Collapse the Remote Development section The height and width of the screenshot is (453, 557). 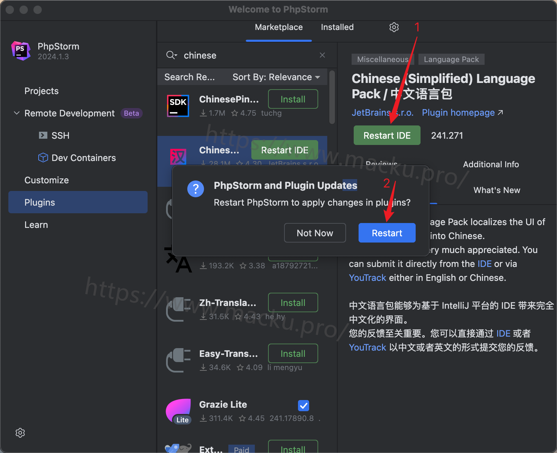coord(16,113)
